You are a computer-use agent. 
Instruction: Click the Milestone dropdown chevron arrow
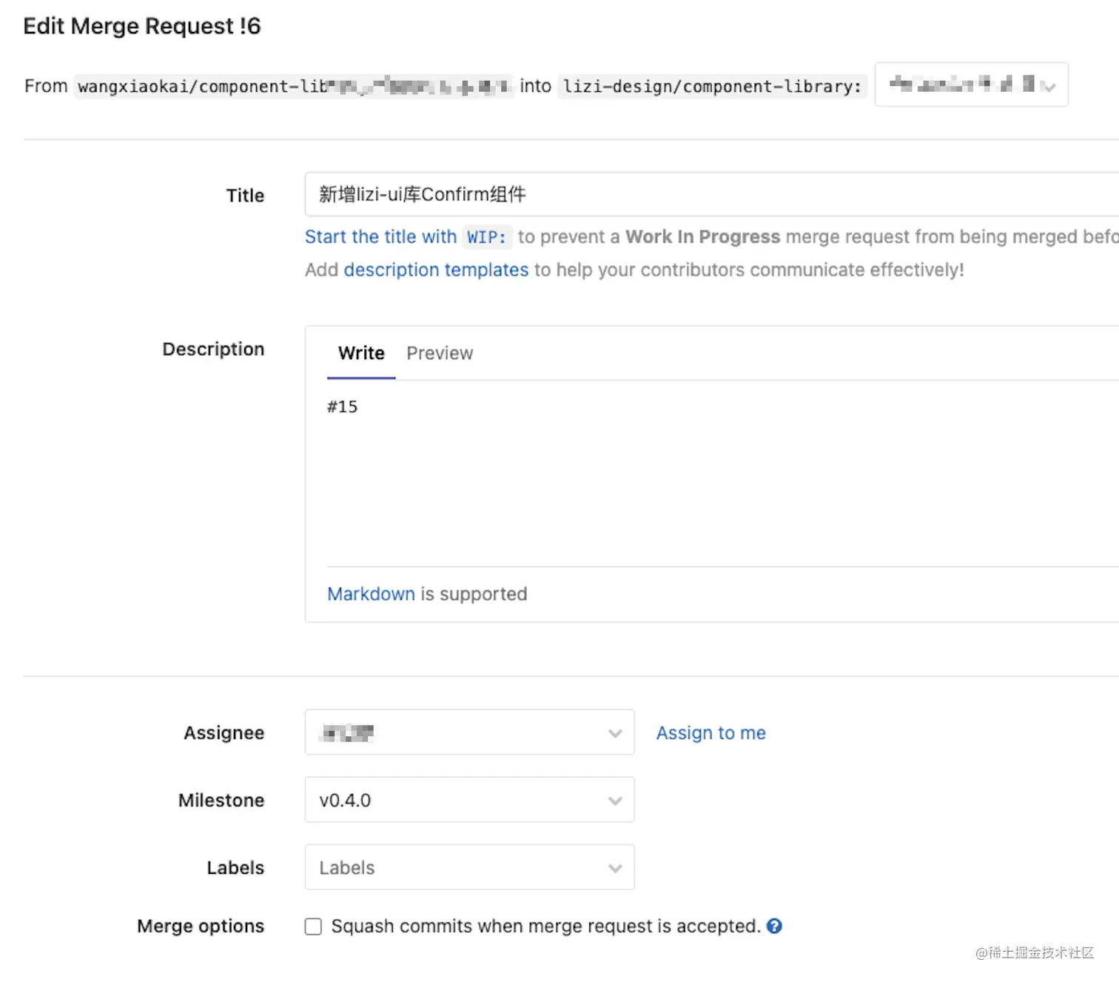615,801
